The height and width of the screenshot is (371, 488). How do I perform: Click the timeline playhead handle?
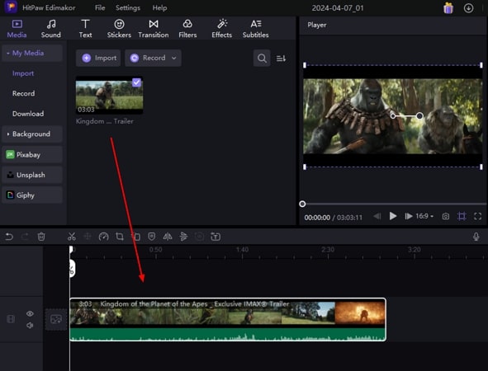coord(71,250)
